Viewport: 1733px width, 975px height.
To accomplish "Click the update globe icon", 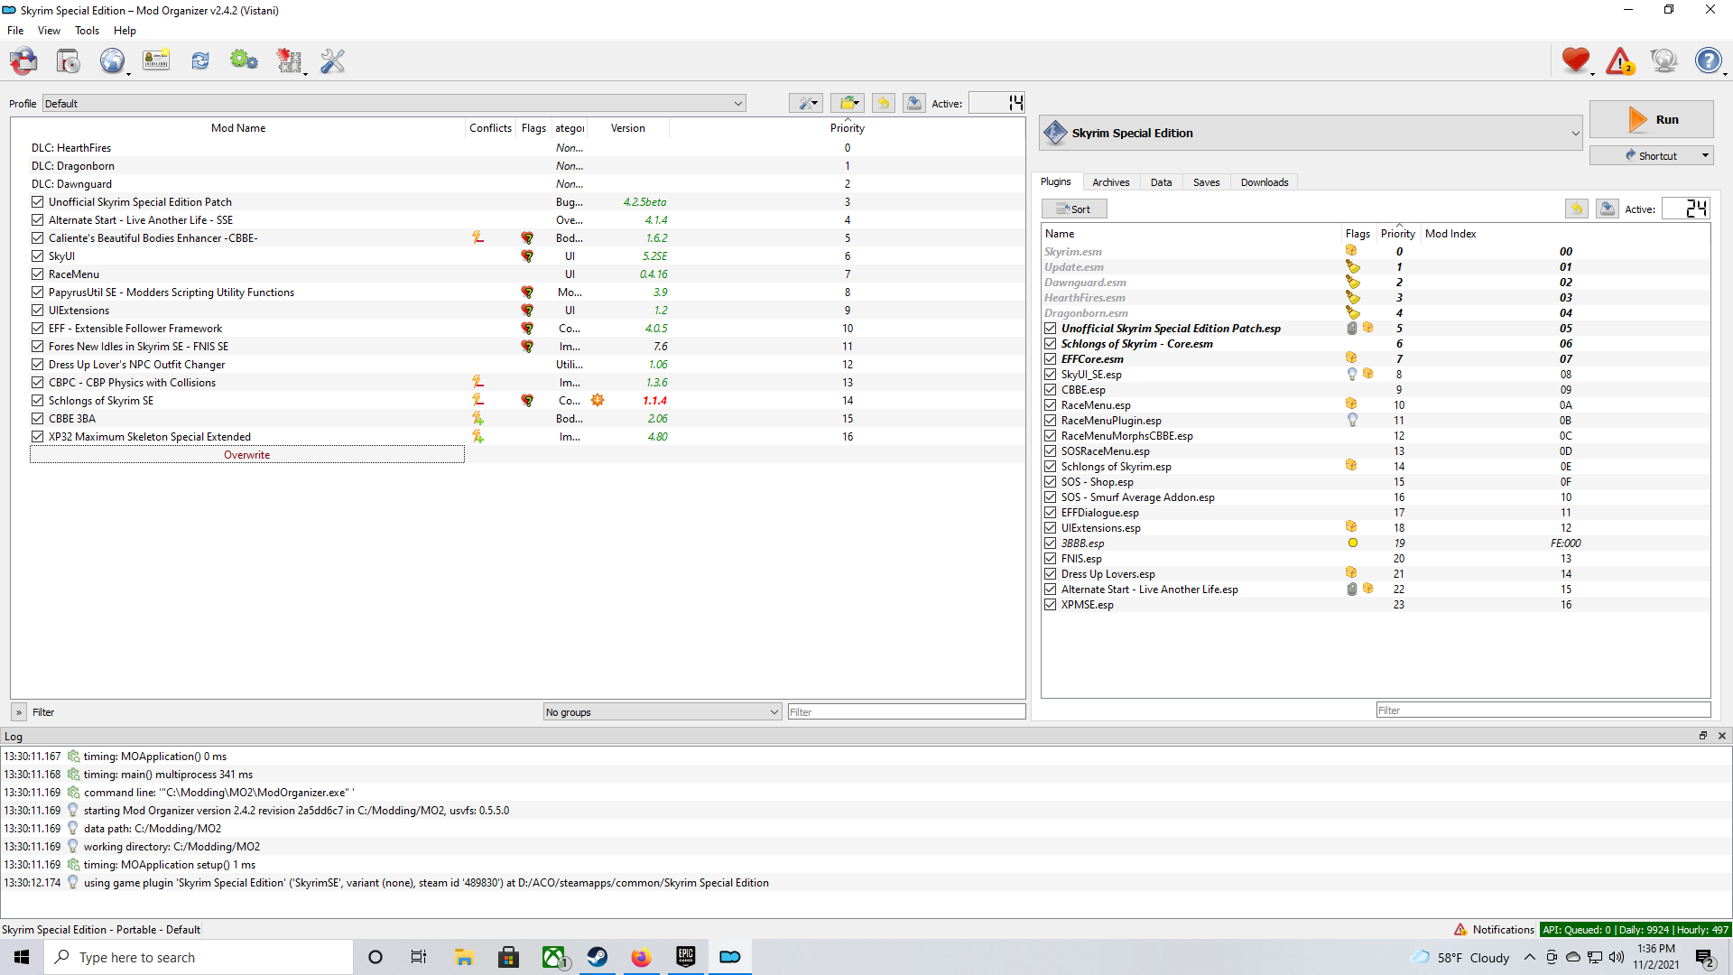I will tap(1663, 60).
